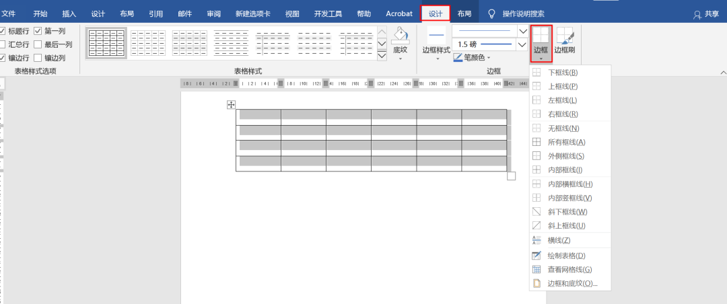Open the 底纹 shading dropdown arrow
The image size is (727, 304).
tap(400, 58)
